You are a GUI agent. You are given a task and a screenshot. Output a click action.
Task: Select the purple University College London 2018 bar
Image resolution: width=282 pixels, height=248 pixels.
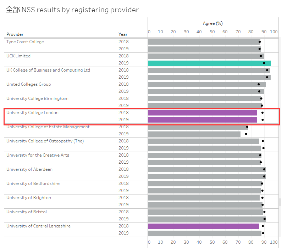(x=202, y=113)
